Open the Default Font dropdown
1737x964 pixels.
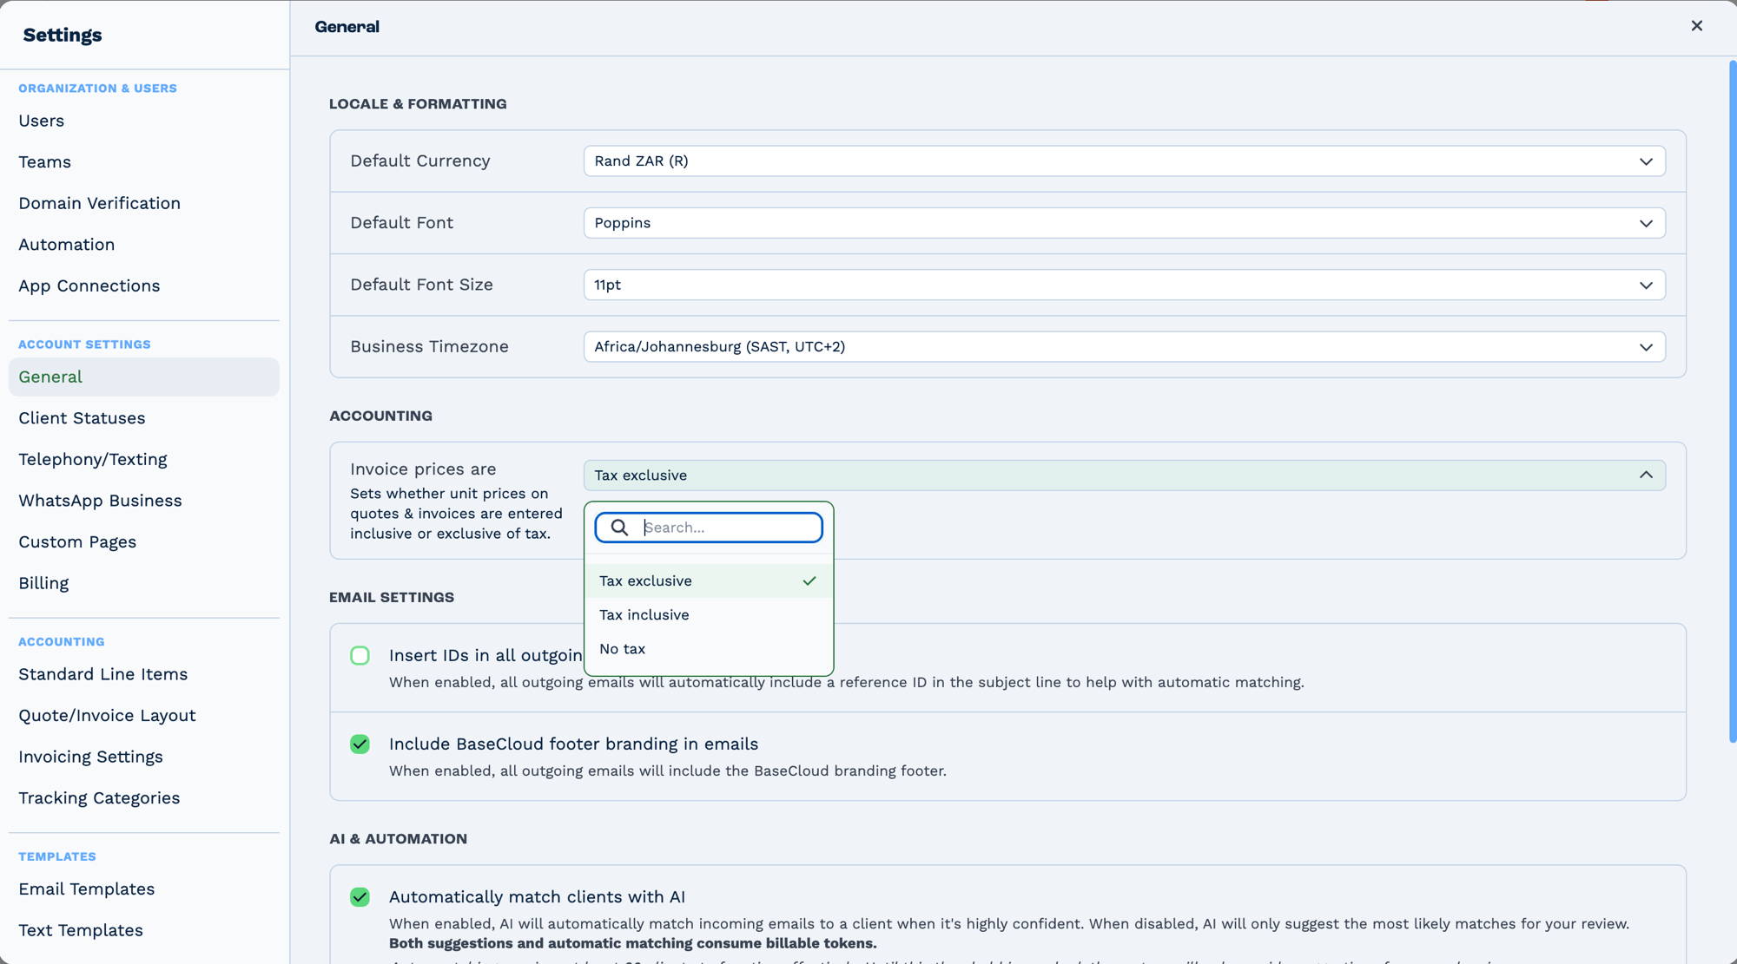1125,223
